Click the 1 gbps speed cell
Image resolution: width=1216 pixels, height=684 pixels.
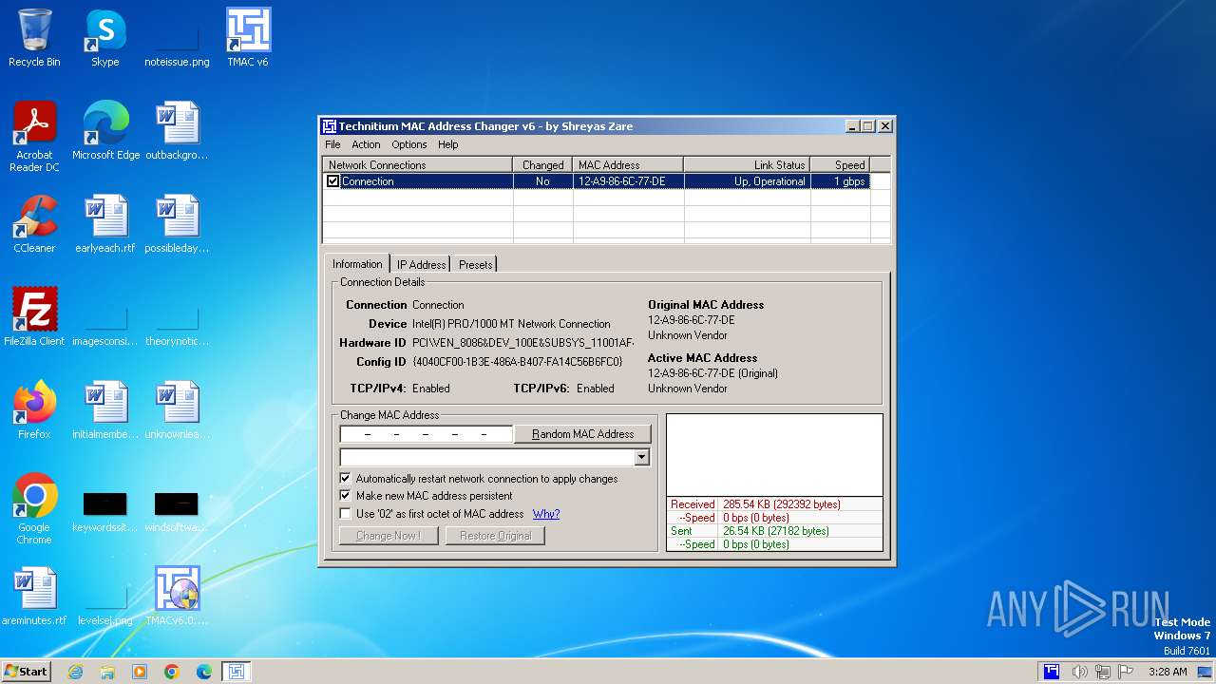pyautogui.click(x=840, y=181)
